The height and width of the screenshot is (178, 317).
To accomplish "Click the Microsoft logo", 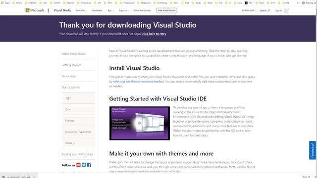I will pyautogui.click(x=35, y=10).
